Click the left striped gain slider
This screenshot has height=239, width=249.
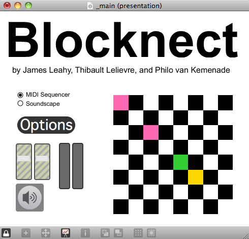pos(24,162)
